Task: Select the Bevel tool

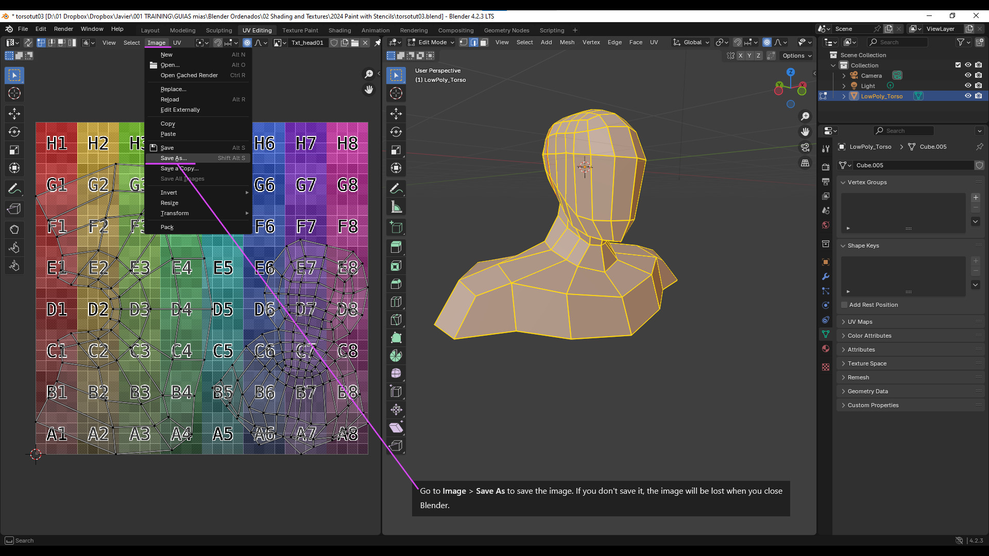Action: pos(396,284)
